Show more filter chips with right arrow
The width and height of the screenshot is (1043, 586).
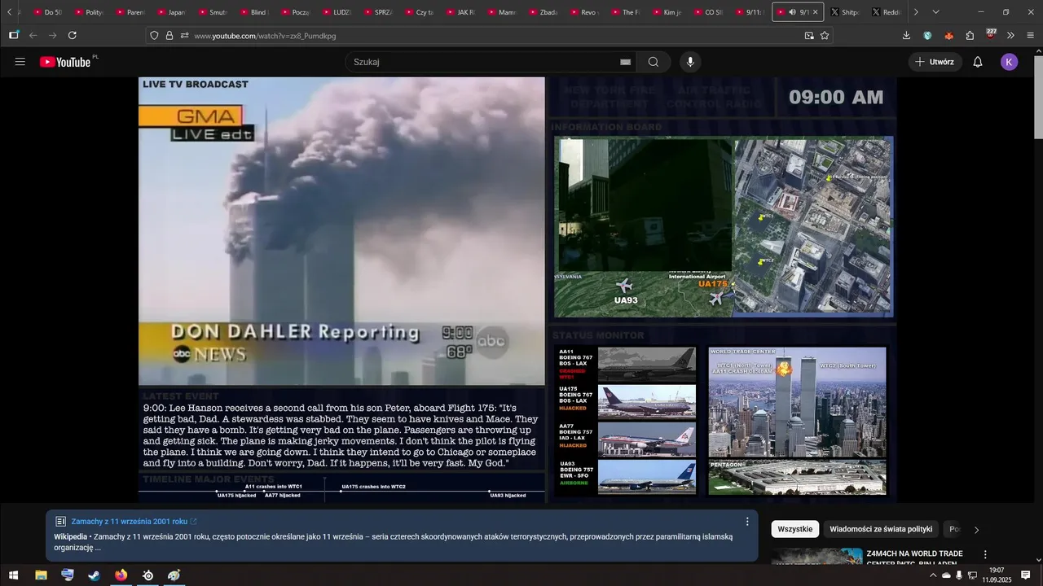click(976, 530)
